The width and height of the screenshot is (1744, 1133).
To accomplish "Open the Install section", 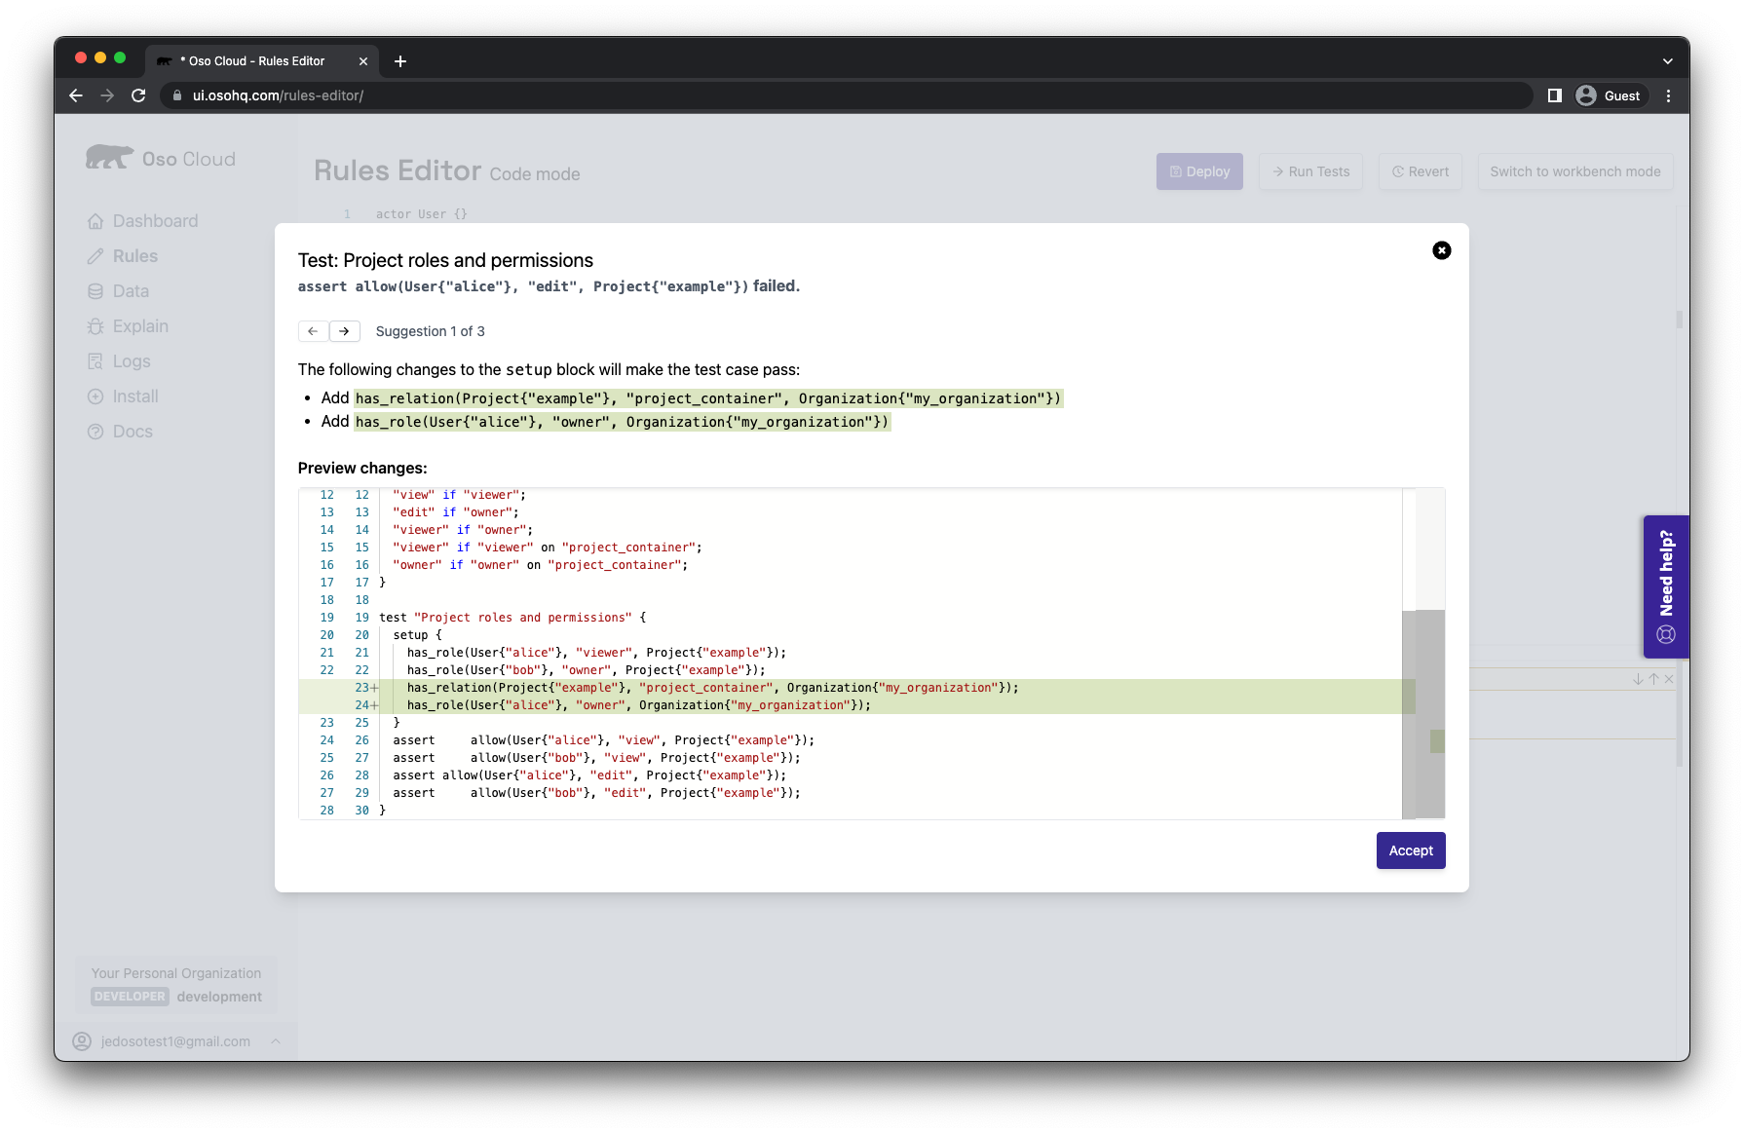I will tap(134, 396).
